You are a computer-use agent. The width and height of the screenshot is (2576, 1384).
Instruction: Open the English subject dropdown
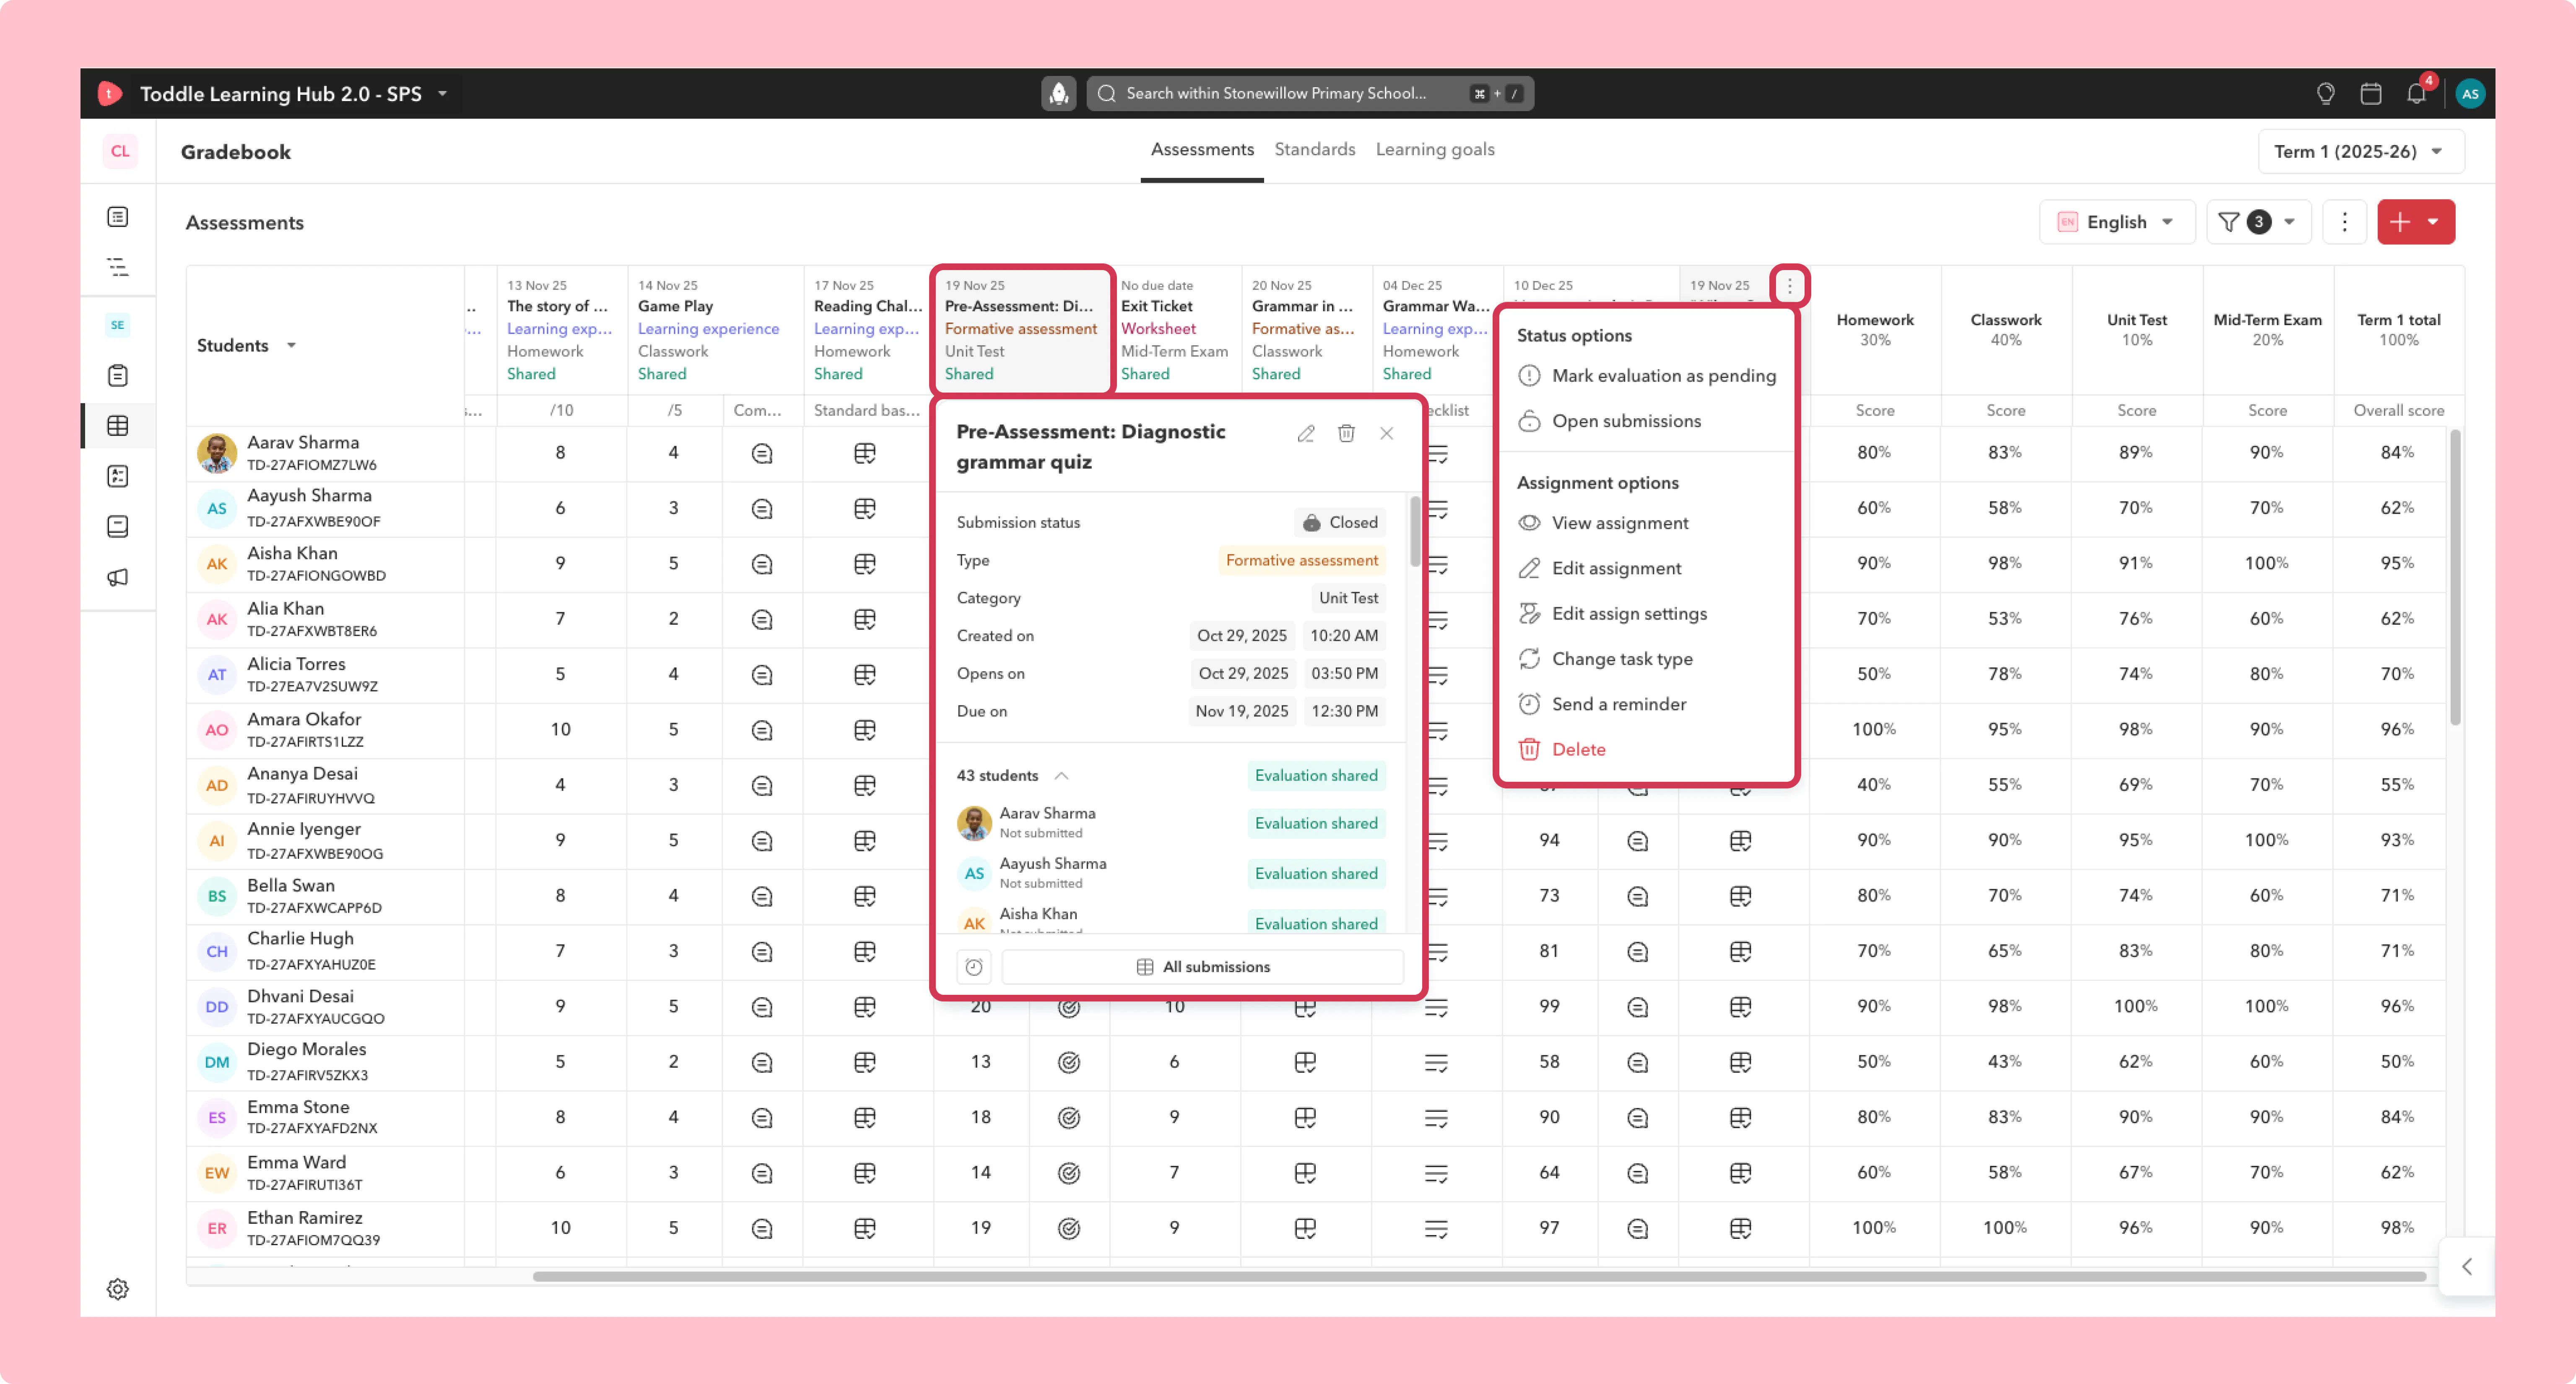tap(2117, 222)
